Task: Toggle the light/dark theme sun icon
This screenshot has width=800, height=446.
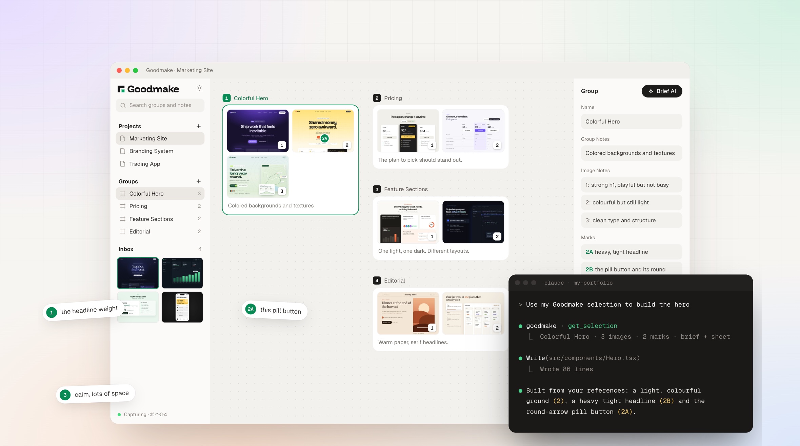Action: (199, 88)
